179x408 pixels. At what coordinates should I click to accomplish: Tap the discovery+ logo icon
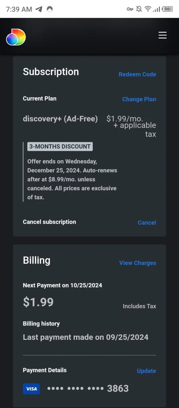click(16, 37)
